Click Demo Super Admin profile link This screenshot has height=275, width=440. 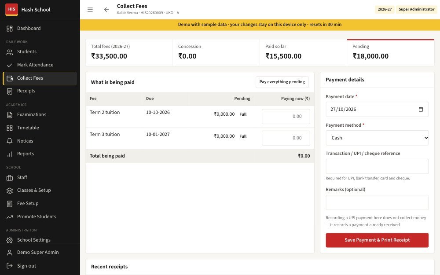point(40,252)
